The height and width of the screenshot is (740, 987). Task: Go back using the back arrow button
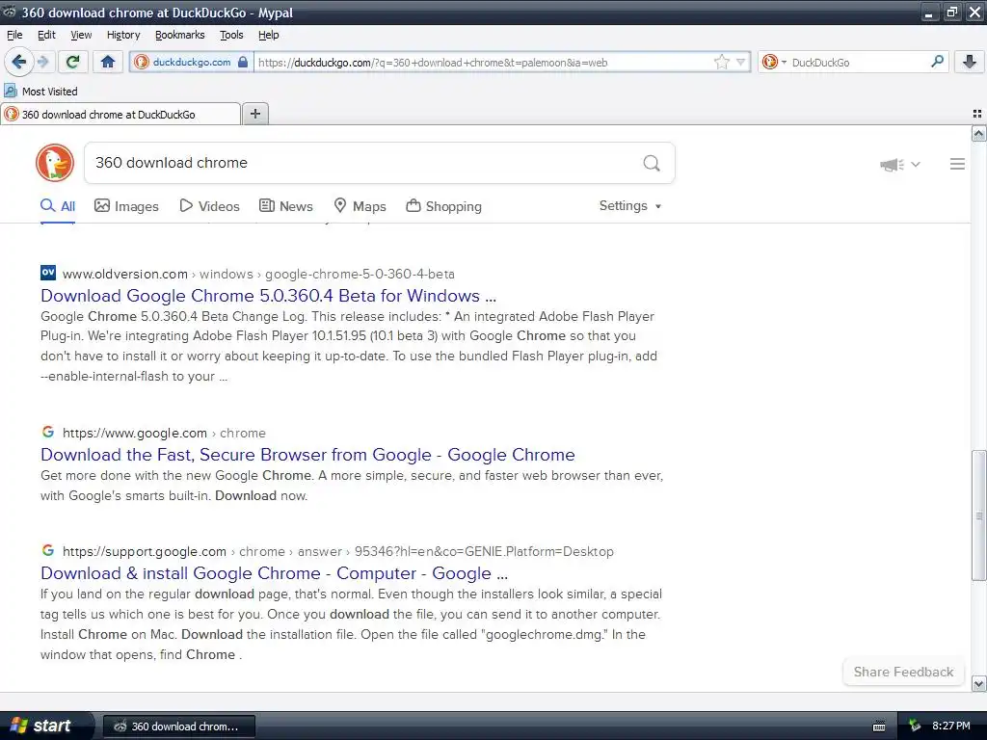tap(18, 62)
